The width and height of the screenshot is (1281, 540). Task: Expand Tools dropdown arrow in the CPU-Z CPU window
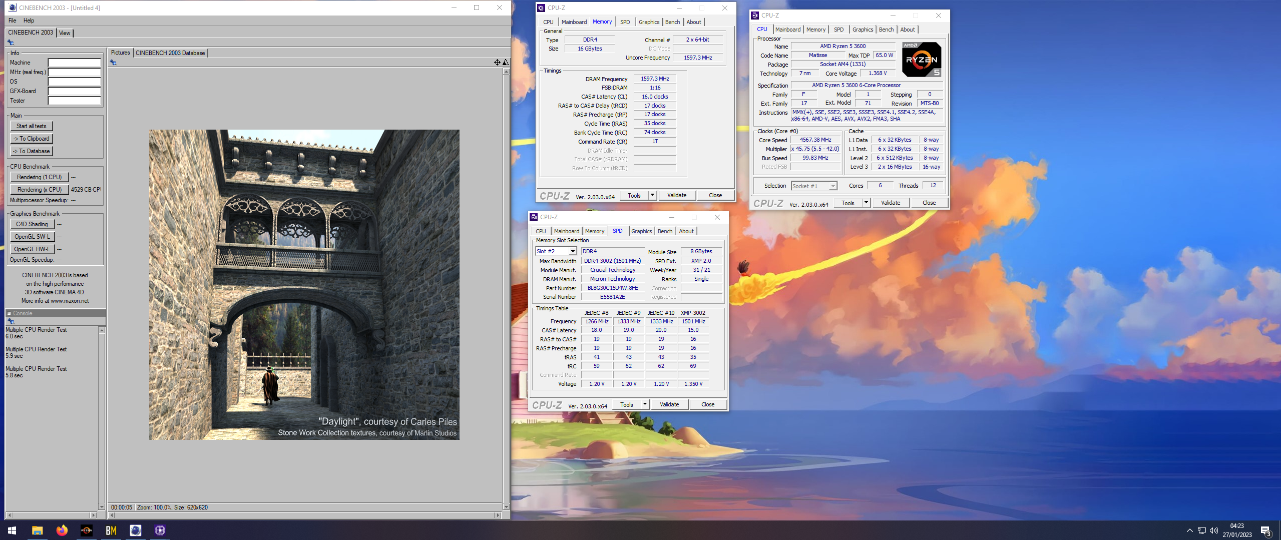866,203
